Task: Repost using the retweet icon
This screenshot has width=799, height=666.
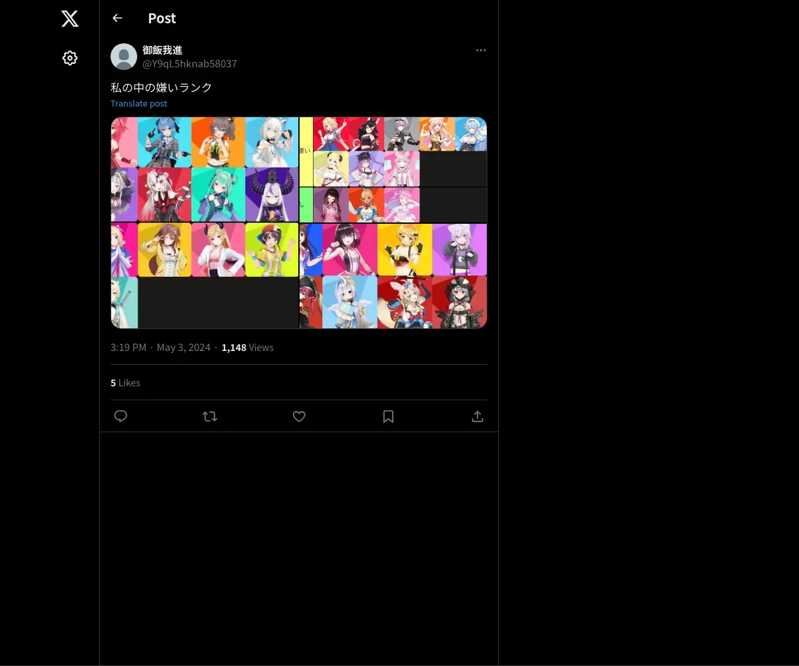Action: coord(210,416)
